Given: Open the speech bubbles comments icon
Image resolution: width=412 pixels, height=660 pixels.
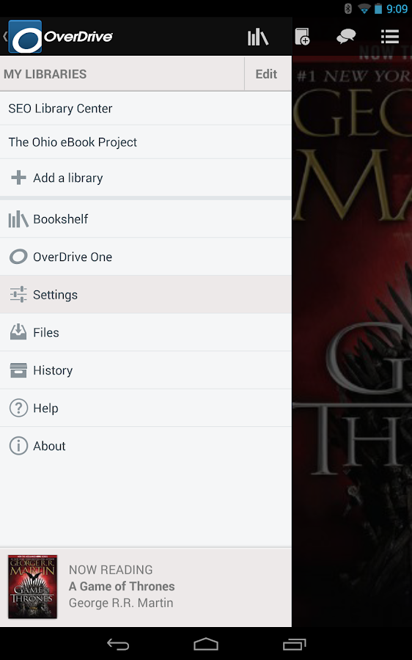Looking at the screenshot, I should (346, 37).
